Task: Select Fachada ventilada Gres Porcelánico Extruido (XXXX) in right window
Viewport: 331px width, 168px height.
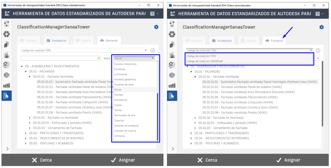Action: (x=249, y=92)
